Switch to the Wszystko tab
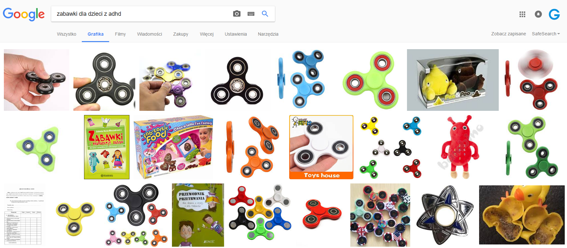Screen dimensions: 567x248 [x=67, y=34]
